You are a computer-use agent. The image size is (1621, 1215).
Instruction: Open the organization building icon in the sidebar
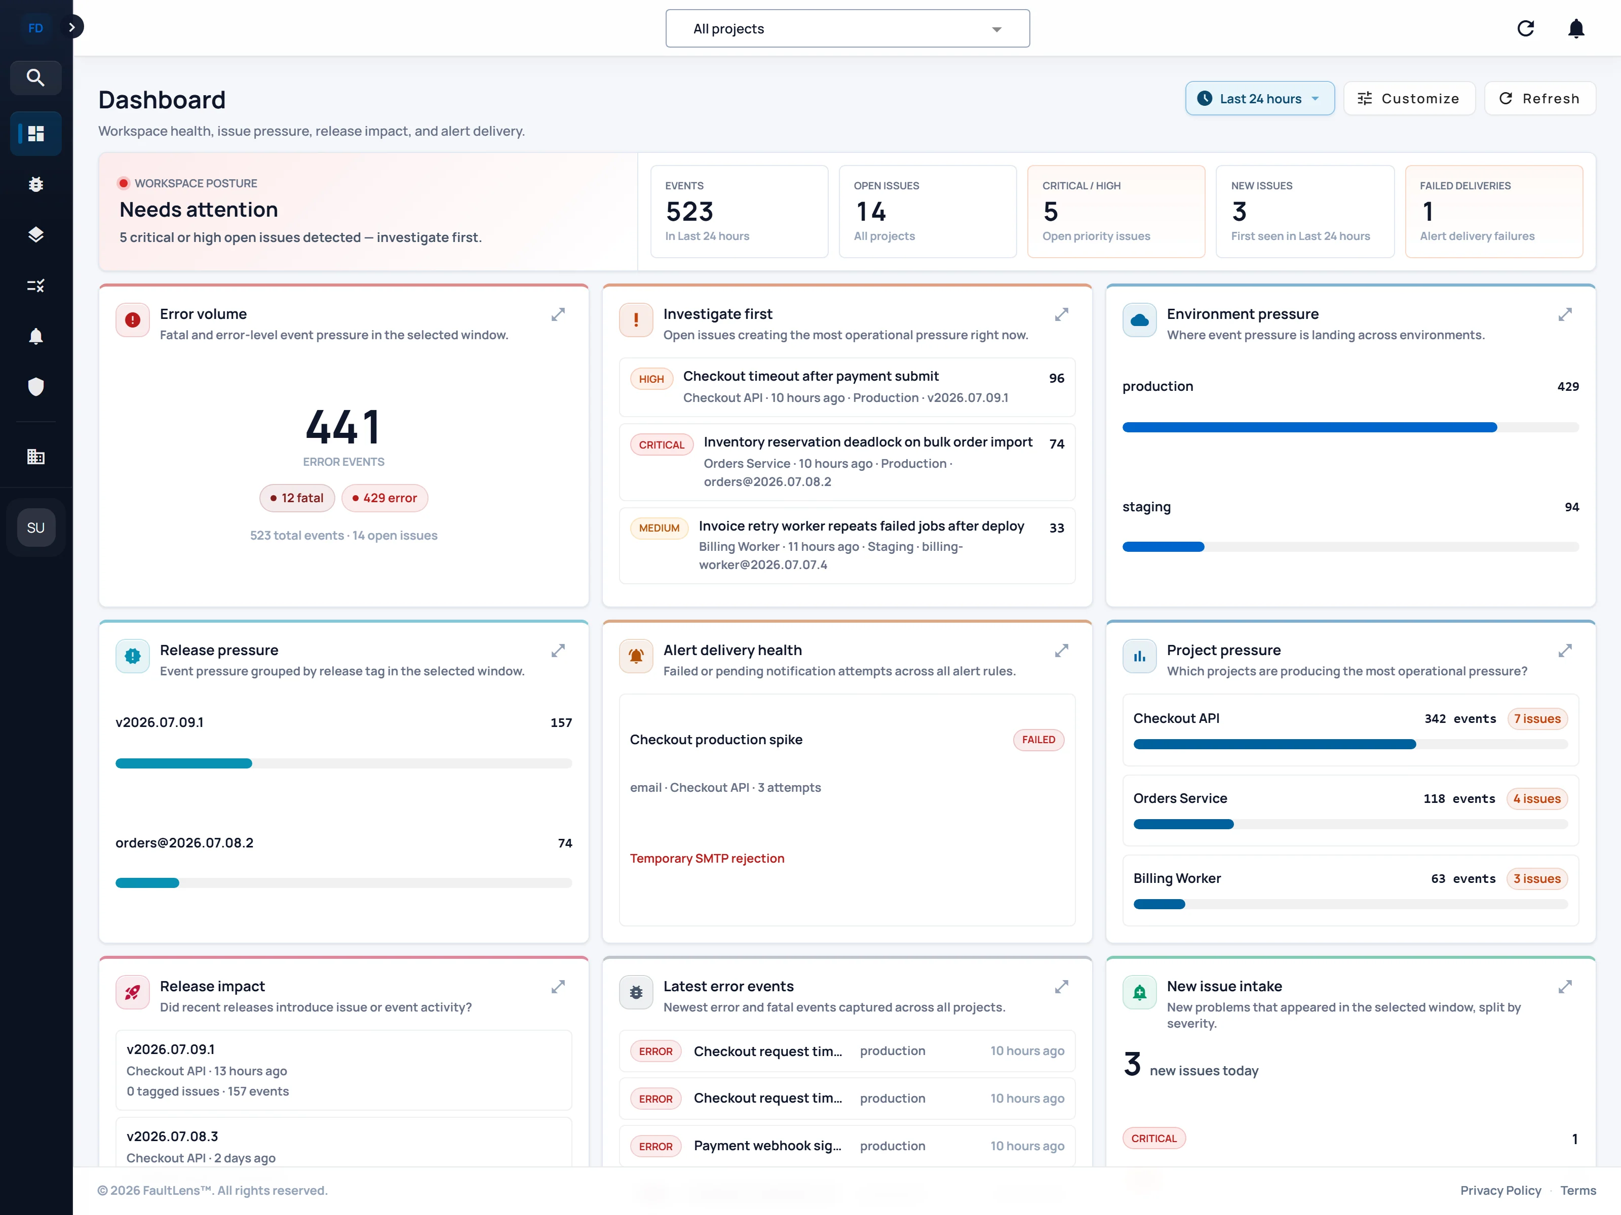click(35, 457)
